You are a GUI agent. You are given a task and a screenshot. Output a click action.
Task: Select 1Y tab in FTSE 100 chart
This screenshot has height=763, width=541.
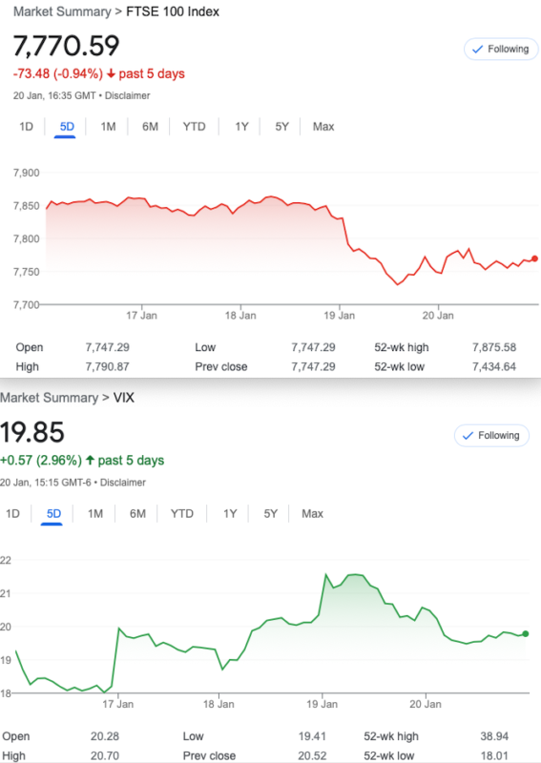click(241, 127)
